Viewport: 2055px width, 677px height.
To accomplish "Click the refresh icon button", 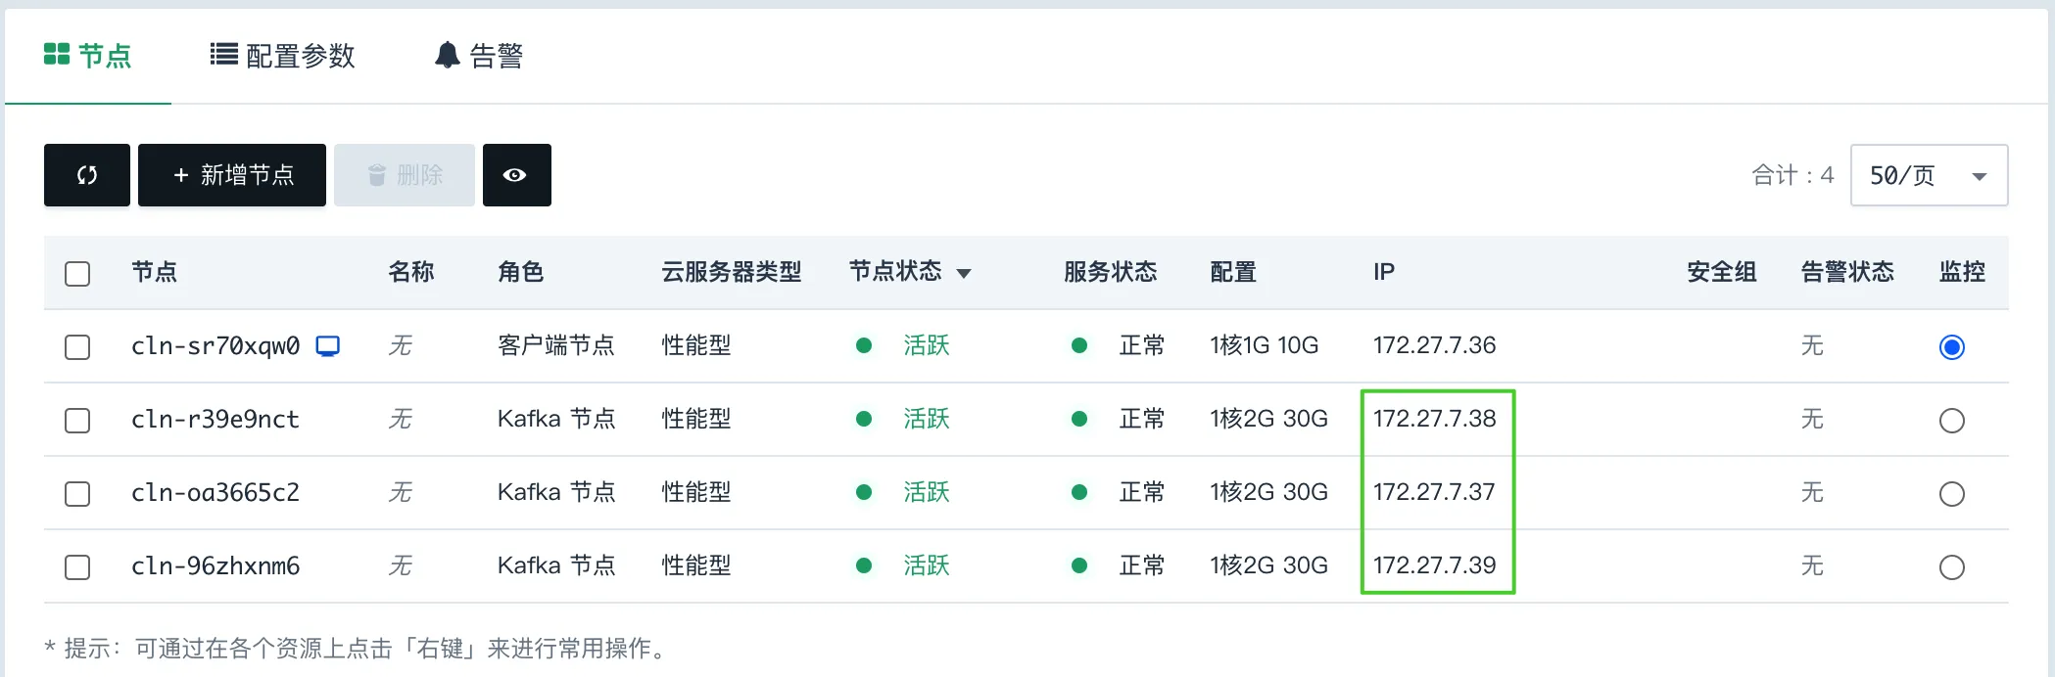I will coord(86,175).
